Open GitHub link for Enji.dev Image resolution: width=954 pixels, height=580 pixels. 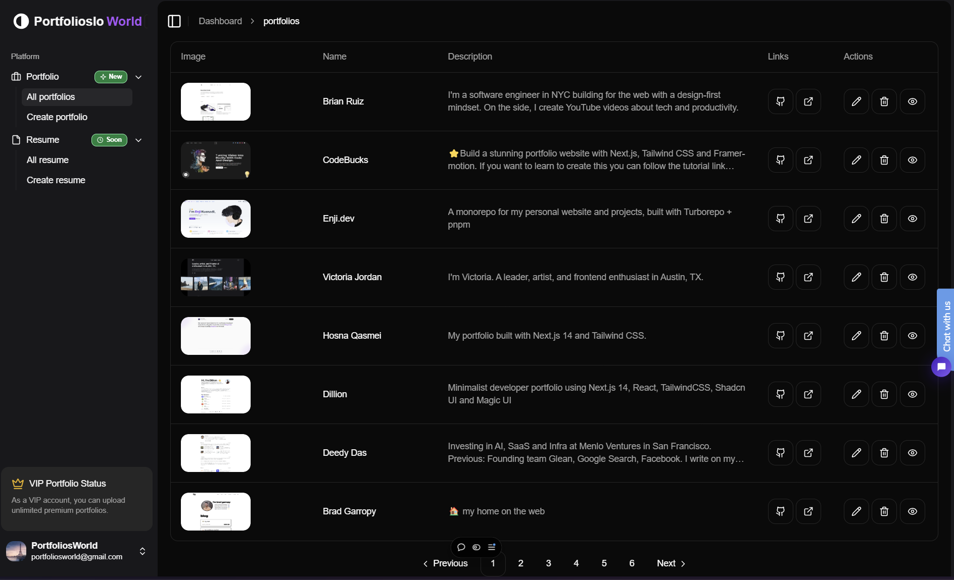tap(780, 219)
